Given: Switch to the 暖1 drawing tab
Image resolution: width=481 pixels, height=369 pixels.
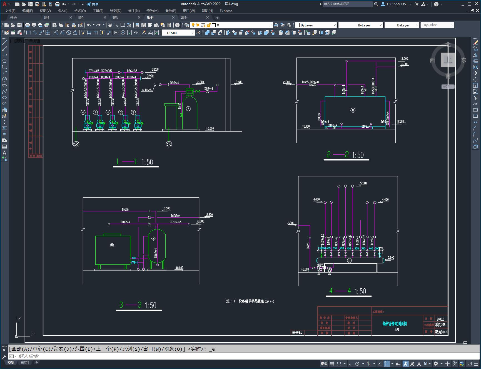Looking at the screenshot, I should tap(47, 18).
